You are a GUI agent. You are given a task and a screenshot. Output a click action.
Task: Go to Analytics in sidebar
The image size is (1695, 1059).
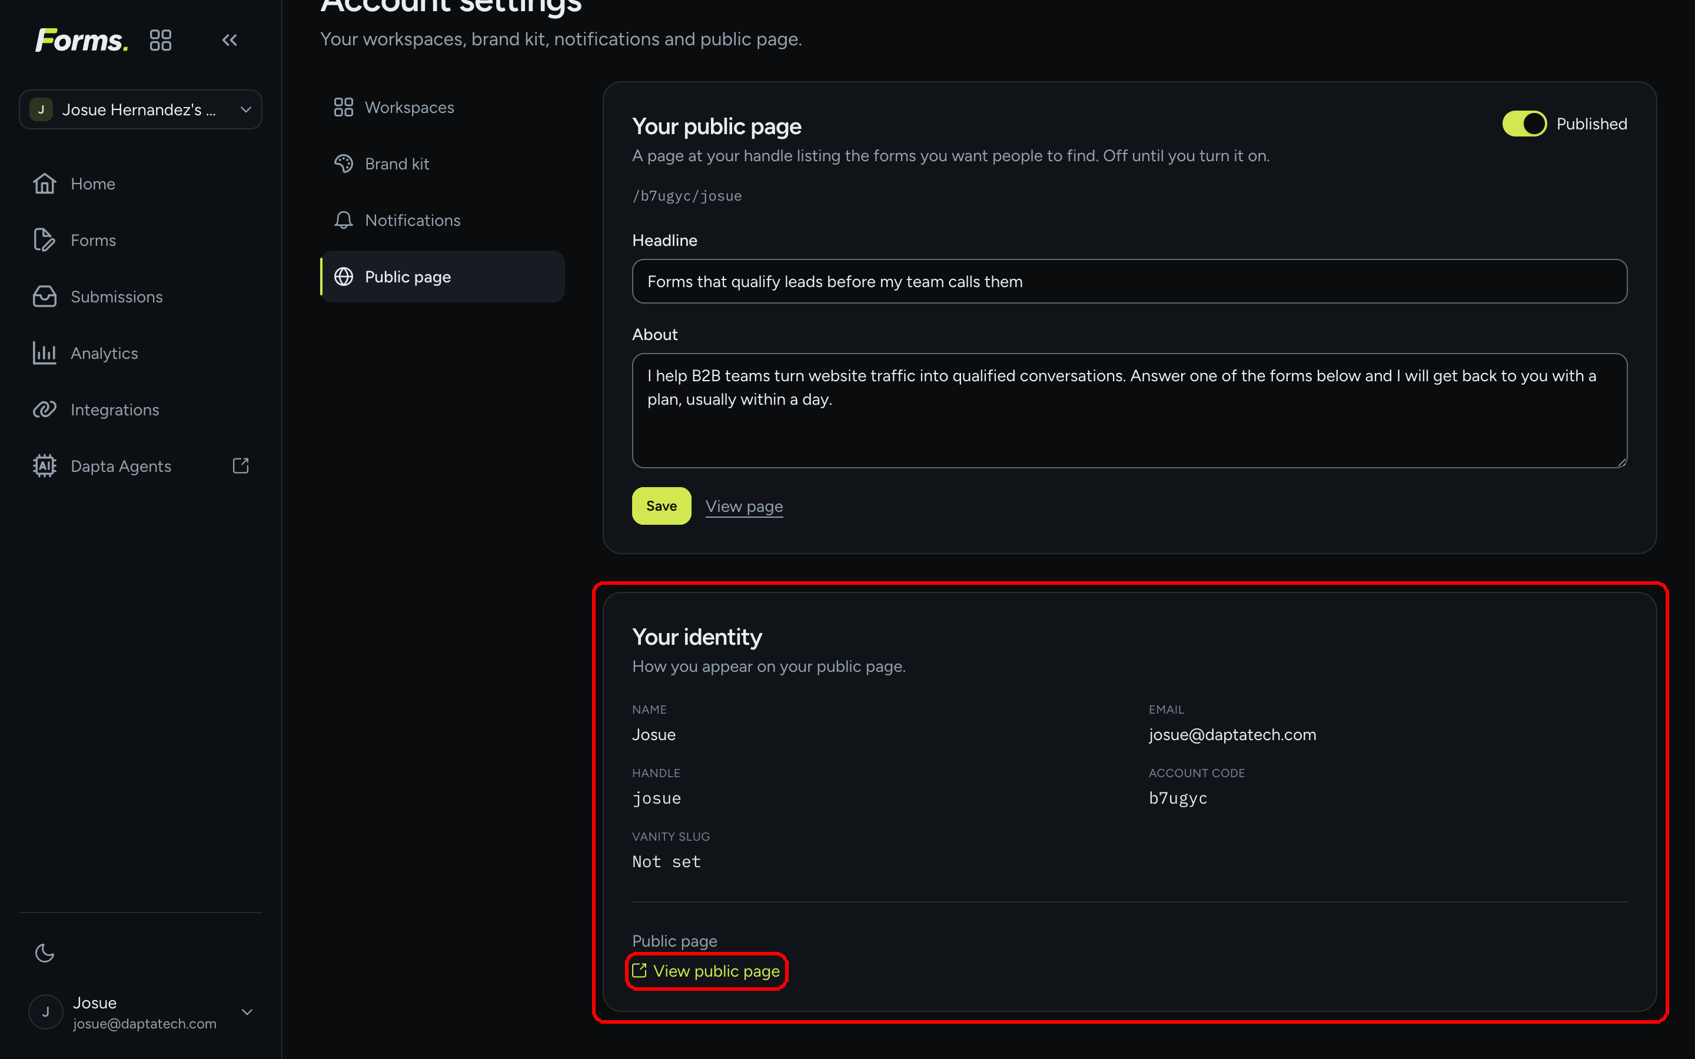coord(141,353)
